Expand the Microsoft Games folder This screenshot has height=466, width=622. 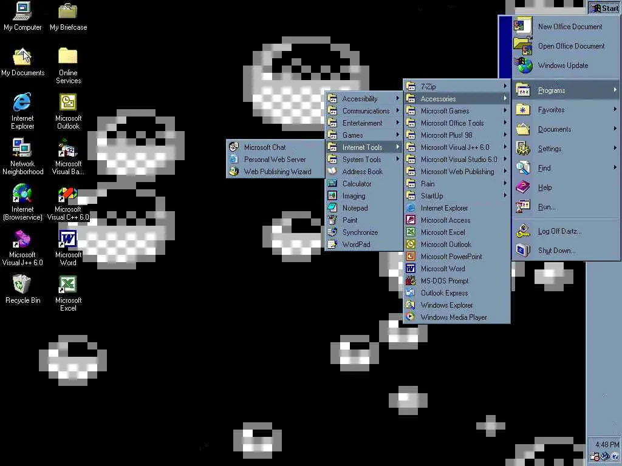point(457,111)
